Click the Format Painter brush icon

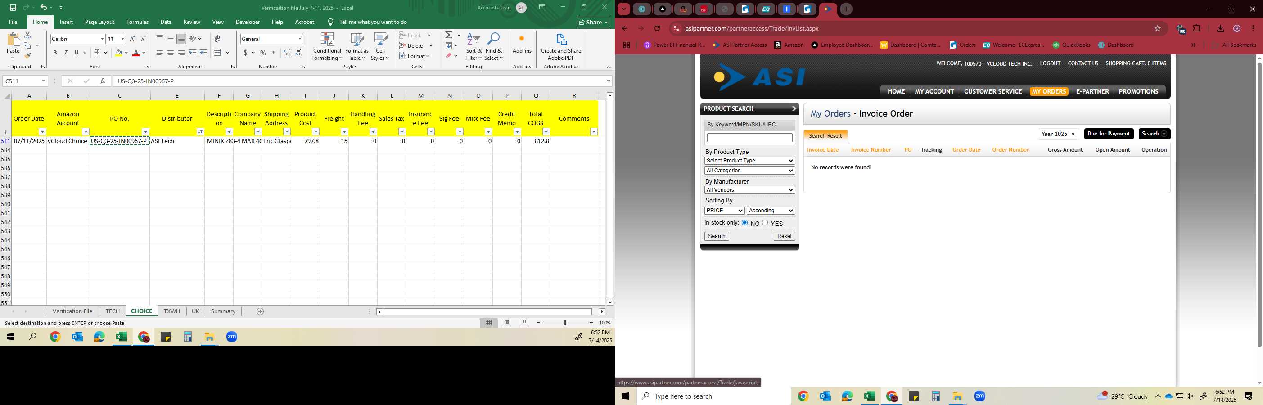pos(27,55)
